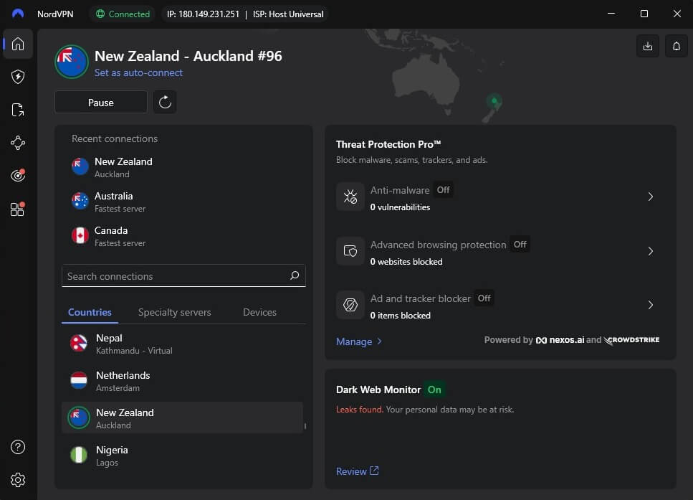Image resolution: width=693 pixels, height=500 pixels.
Task: Connect to Nepal Kathmandu - Virtual
Action: (182, 344)
